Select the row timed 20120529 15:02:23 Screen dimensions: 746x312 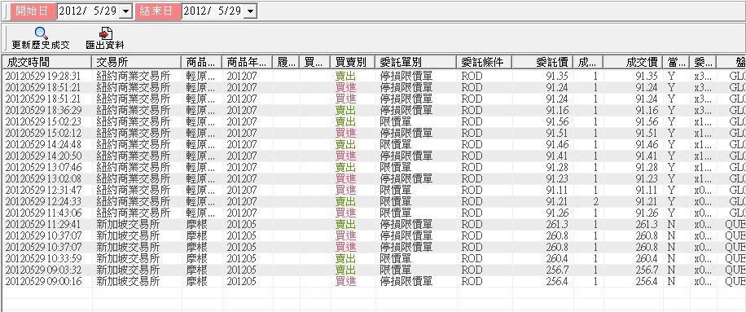tap(374, 121)
